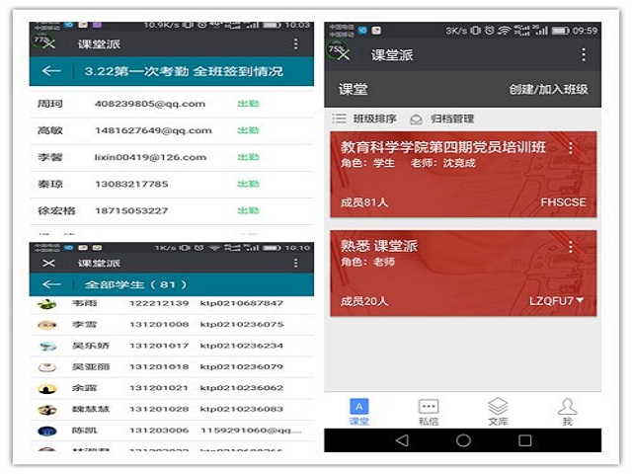632x474 pixels.
Task: Go back from 全班签到情况 attendance page
Action: pyautogui.click(x=51, y=71)
